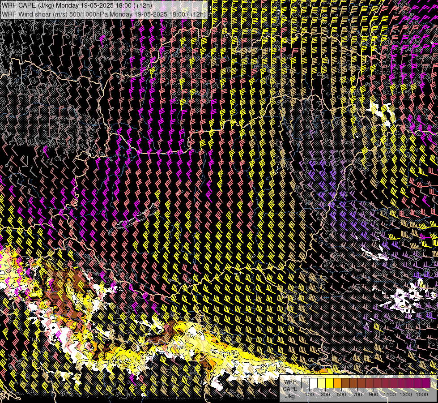Select the orange legend swatch
This screenshot has height=403, width=438.
click(x=338, y=383)
